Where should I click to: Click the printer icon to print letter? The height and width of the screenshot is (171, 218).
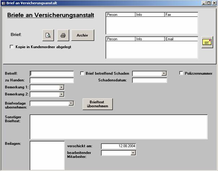(63, 35)
